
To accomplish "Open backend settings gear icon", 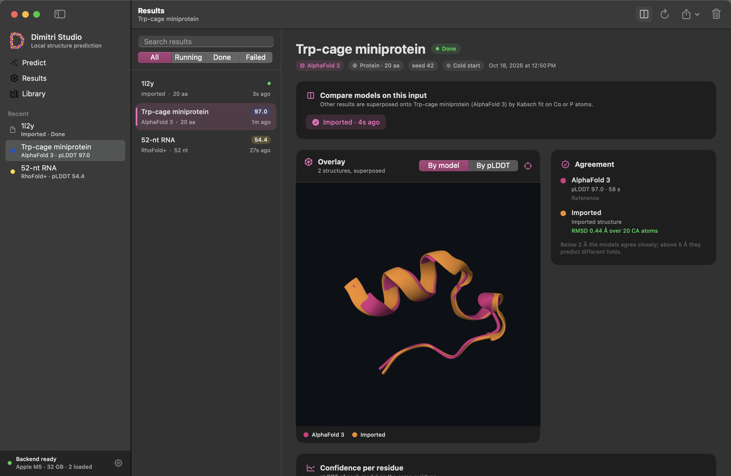I will pyautogui.click(x=118, y=463).
